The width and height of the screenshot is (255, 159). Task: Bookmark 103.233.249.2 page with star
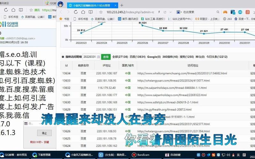click(101, 12)
